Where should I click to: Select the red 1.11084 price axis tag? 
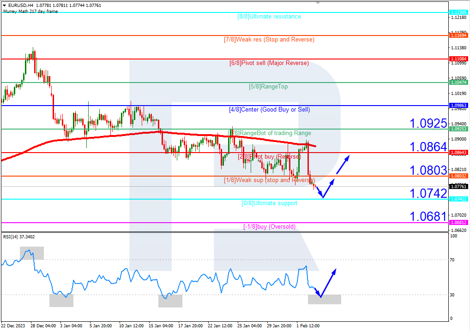coord(458,59)
